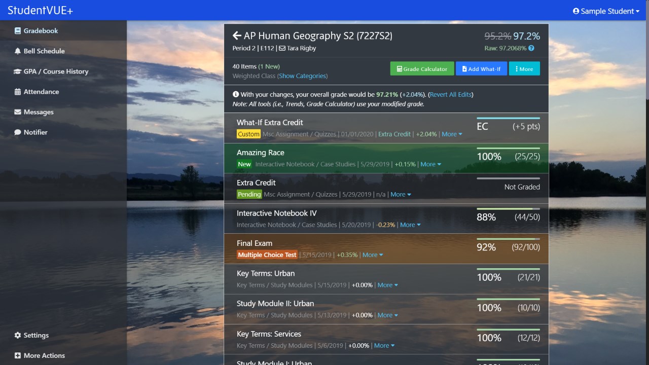The width and height of the screenshot is (649, 365).
Task: Expand More for the Amazing Race assignment
Action: [x=430, y=164]
